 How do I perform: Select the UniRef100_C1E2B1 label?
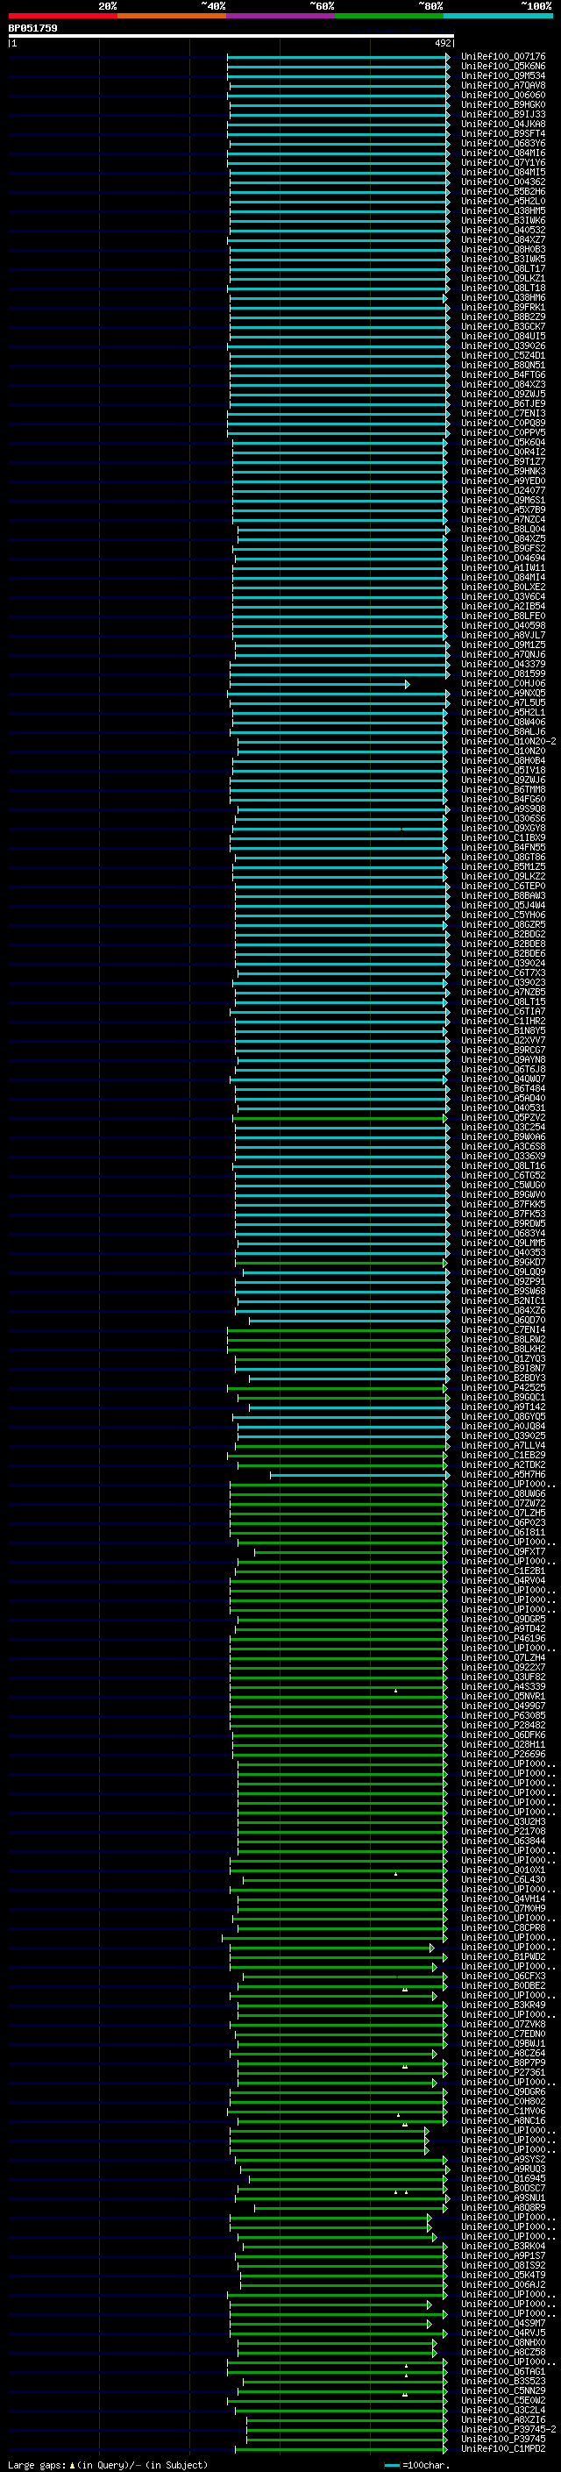pyautogui.click(x=503, y=1571)
